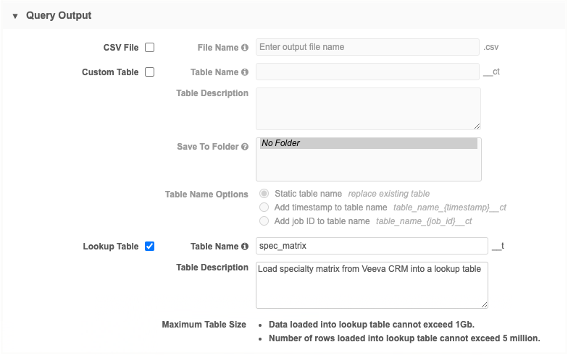The height and width of the screenshot is (355, 568).
Task: Click the File Name info icon
Action: coord(245,48)
